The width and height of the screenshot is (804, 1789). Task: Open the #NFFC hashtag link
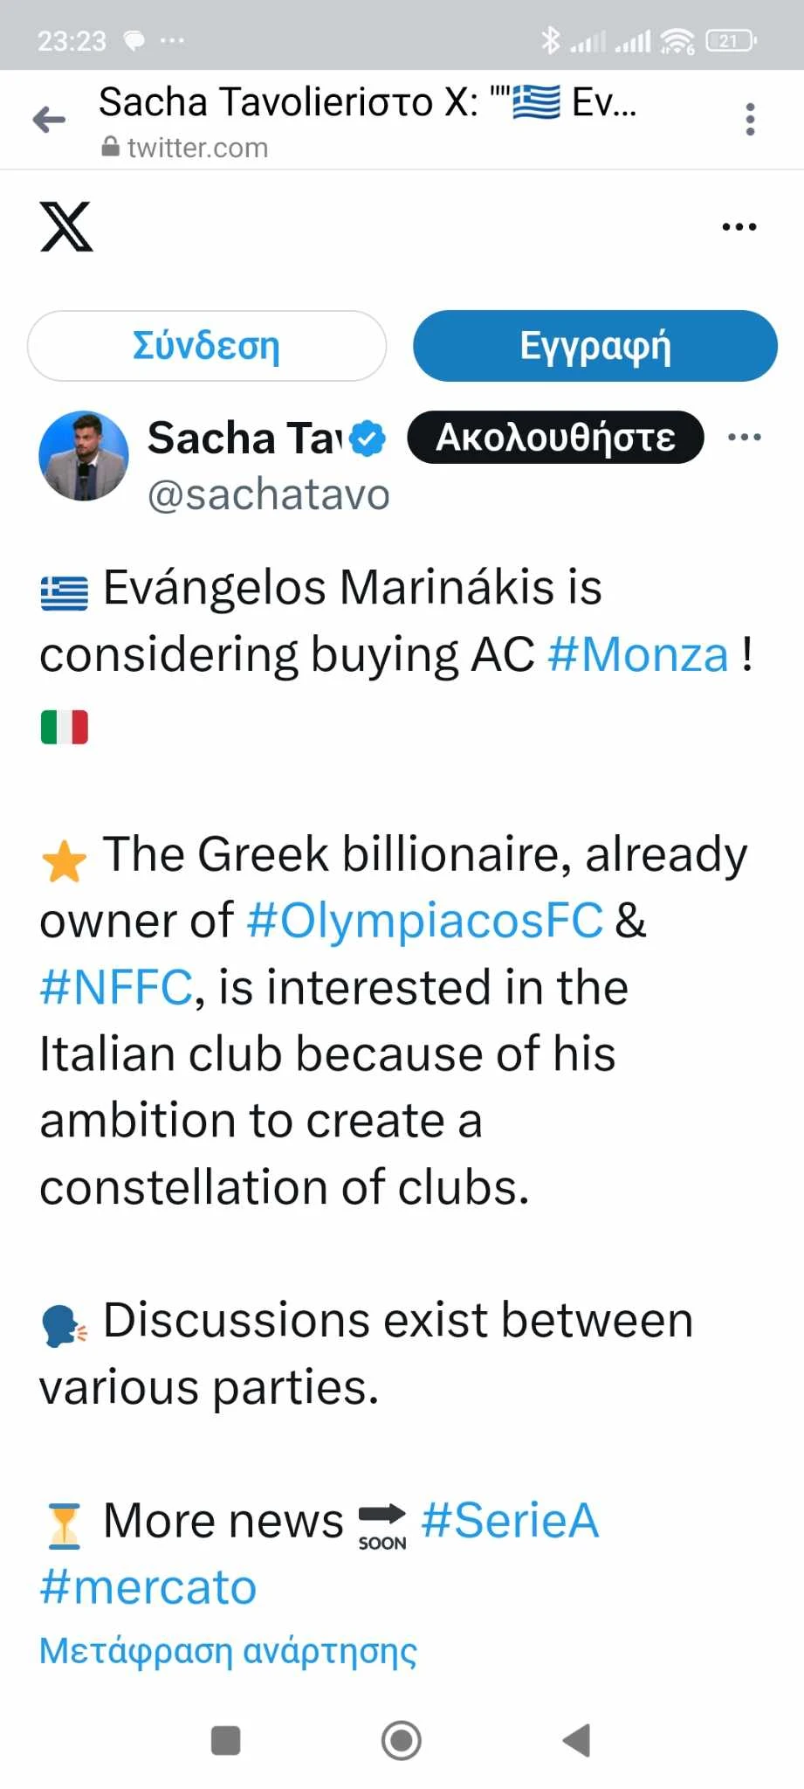click(116, 988)
